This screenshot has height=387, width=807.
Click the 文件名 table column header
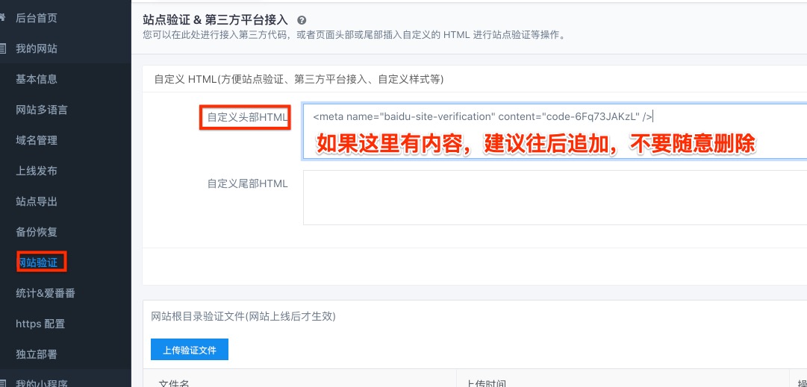(173, 383)
